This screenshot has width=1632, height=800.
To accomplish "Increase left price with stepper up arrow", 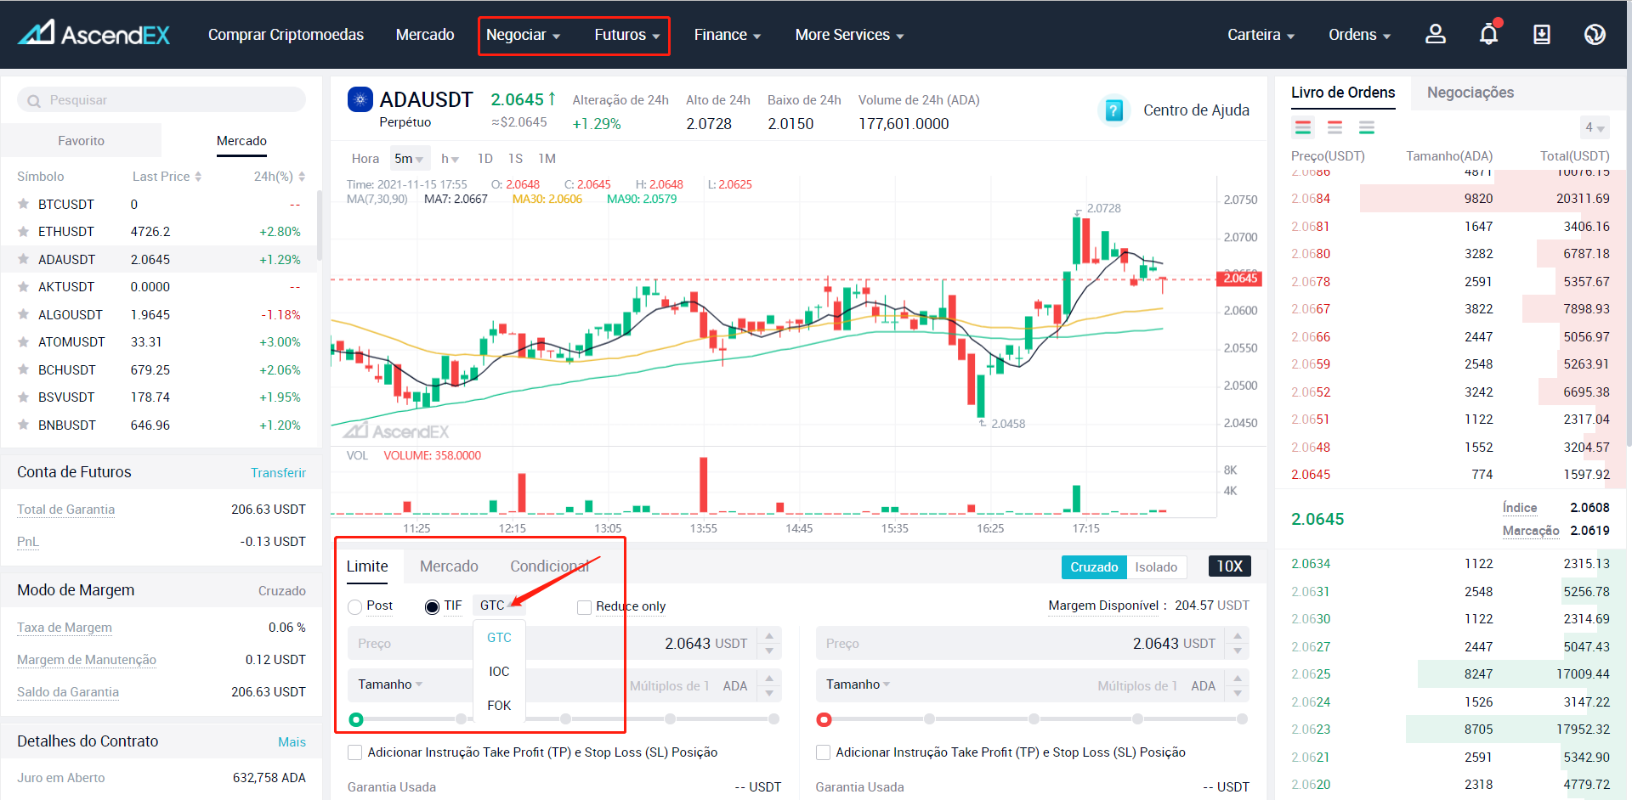I will pos(769,635).
